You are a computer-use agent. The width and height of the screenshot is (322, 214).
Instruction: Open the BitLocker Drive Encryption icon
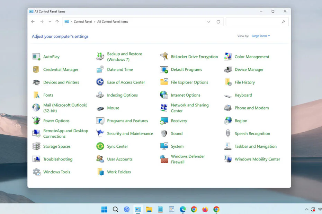[x=164, y=57]
